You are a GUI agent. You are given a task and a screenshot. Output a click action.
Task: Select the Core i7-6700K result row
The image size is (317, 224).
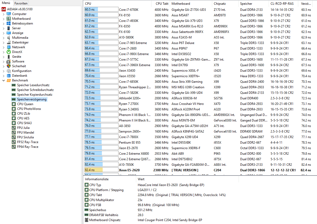[x=200, y=9]
